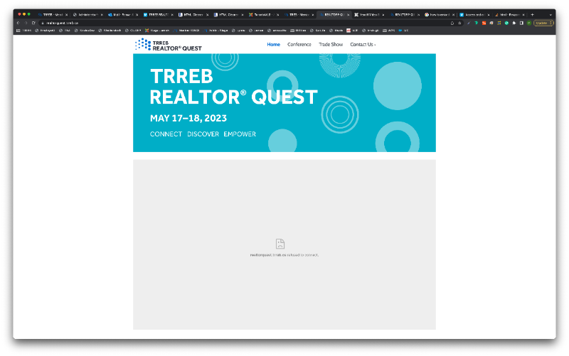The height and width of the screenshot is (356, 569).
Task: Open the extensions puzzle icon
Action: 514,23
